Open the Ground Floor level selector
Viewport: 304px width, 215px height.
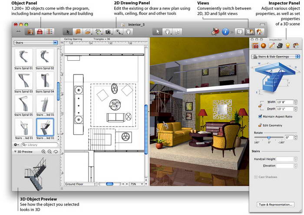click(x=80, y=184)
